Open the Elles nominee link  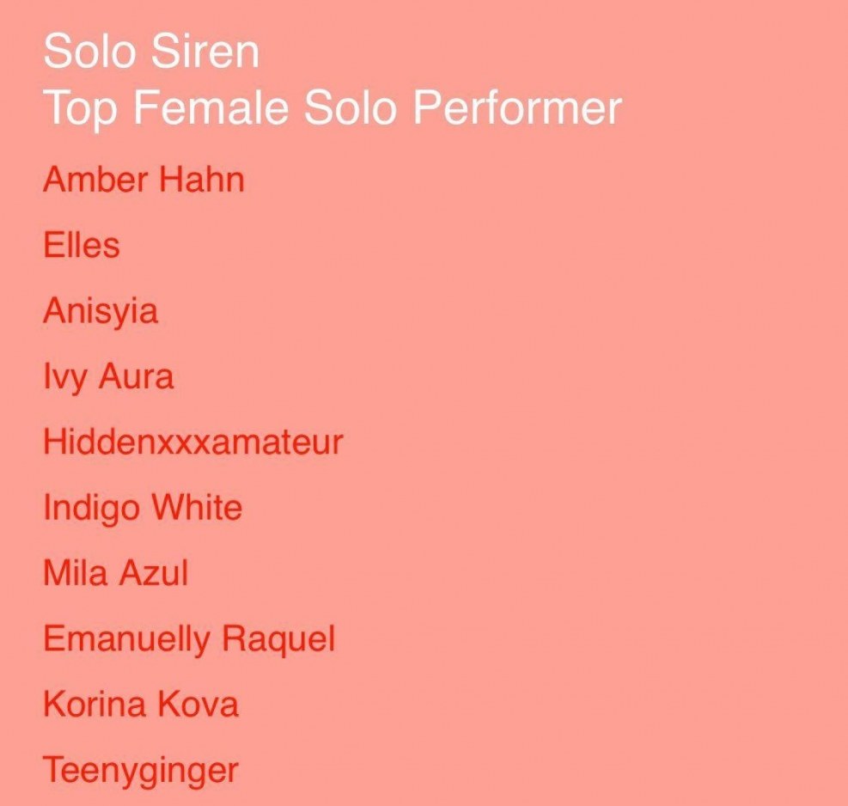(x=82, y=246)
